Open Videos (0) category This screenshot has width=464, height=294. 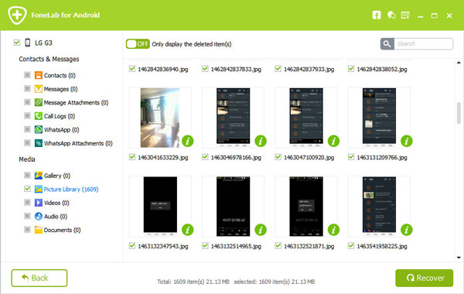56,203
